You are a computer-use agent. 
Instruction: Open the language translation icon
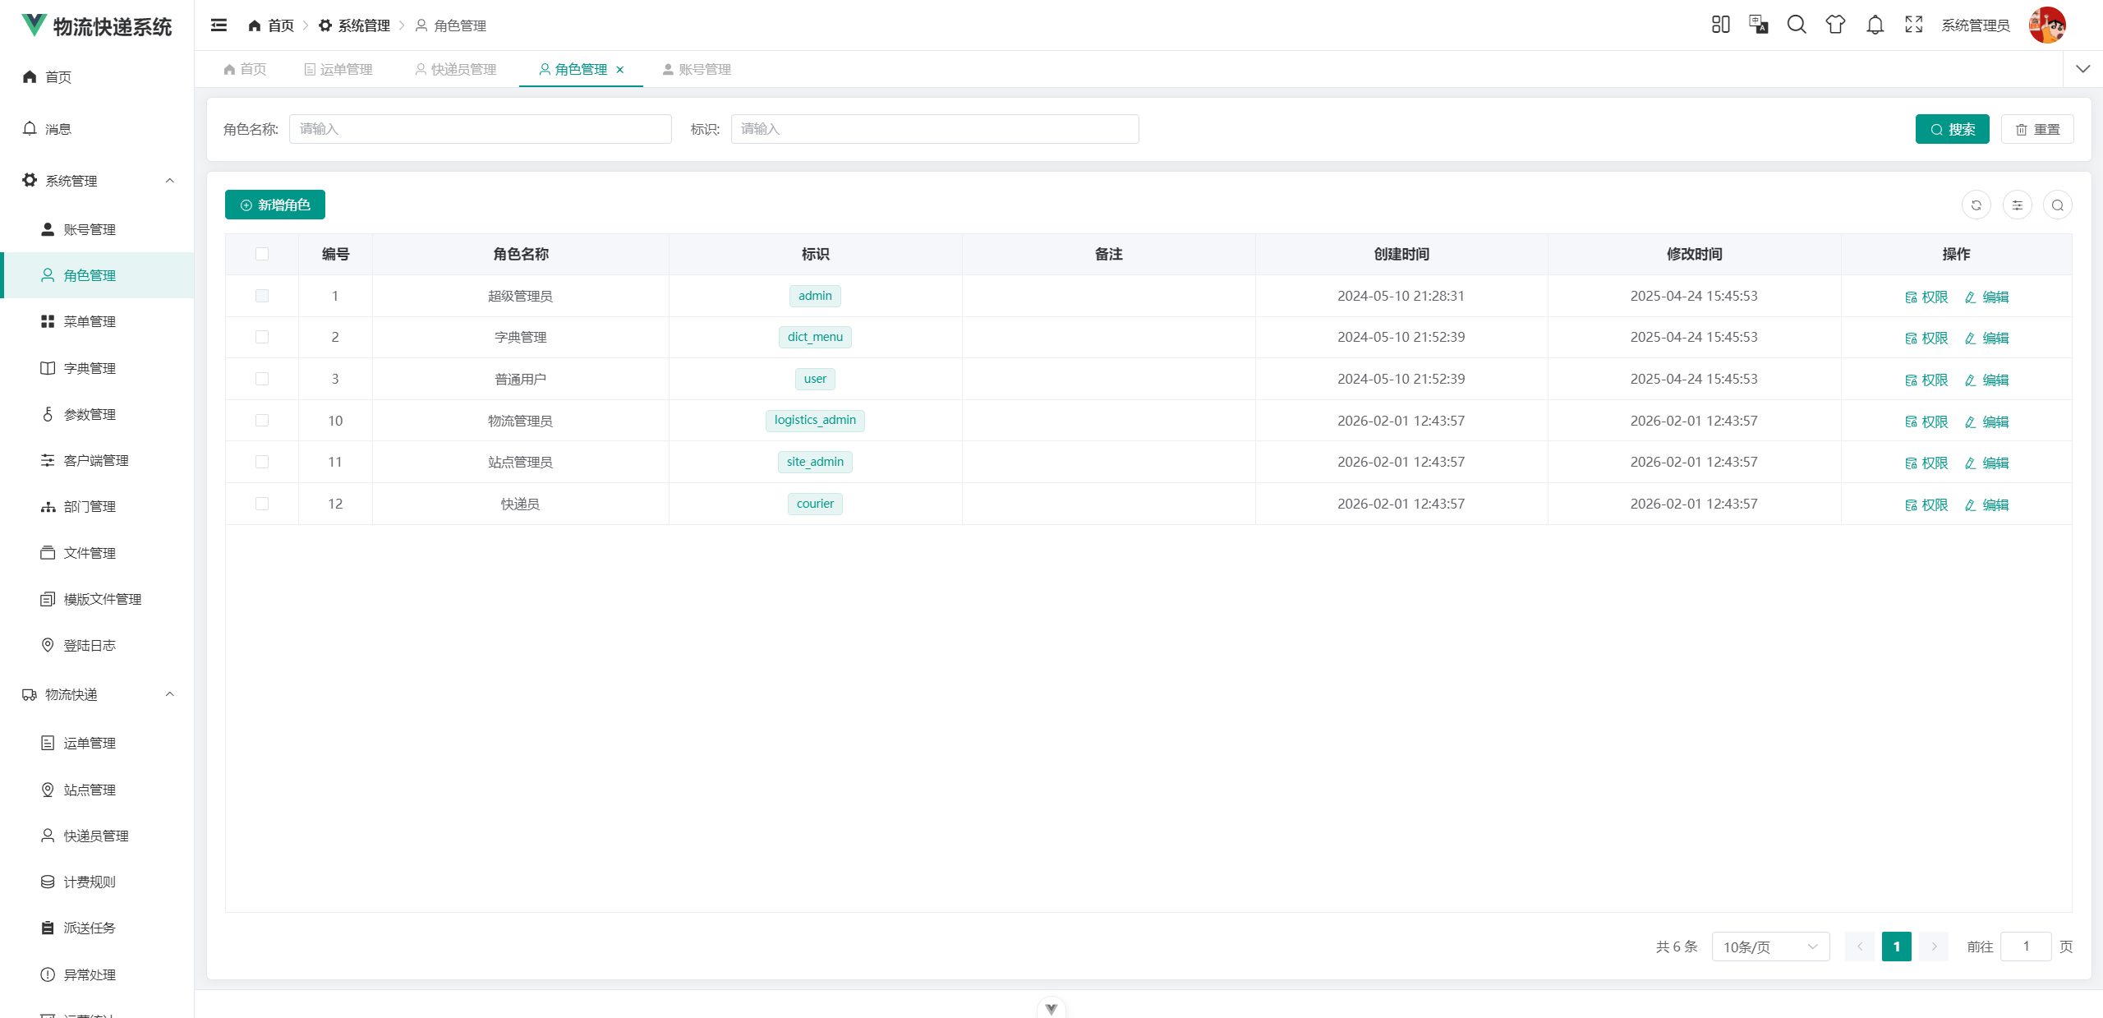pyautogui.click(x=1758, y=25)
